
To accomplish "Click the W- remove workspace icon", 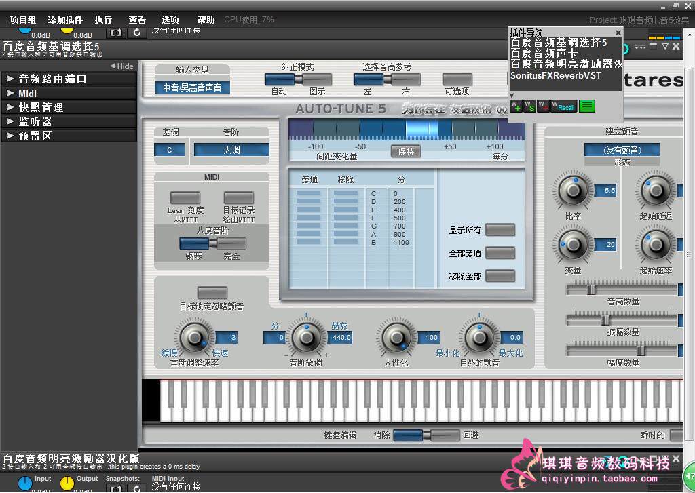I will pyautogui.click(x=544, y=106).
